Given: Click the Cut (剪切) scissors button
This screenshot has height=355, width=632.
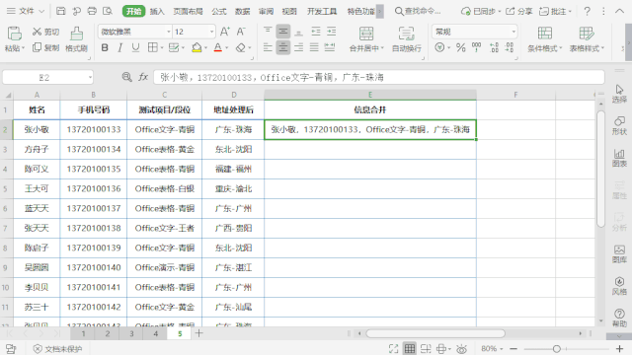Looking at the screenshot, I should tap(45, 32).
